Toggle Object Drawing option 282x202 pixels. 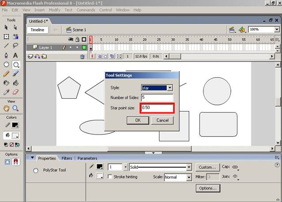tap(8, 162)
